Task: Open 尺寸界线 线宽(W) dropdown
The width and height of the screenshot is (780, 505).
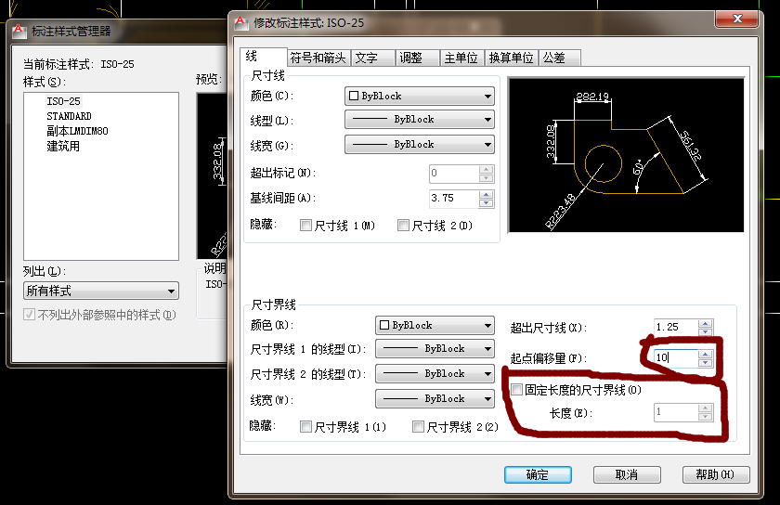Action: coord(435,398)
